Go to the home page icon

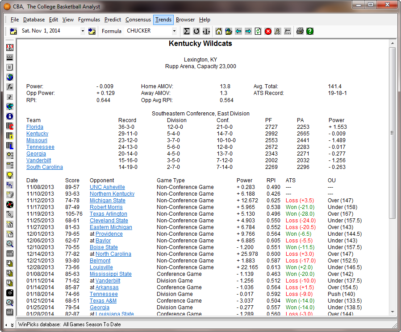point(219,31)
